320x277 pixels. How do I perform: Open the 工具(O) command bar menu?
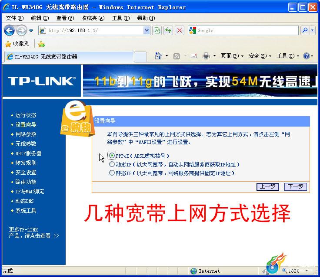(x=288, y=56)
